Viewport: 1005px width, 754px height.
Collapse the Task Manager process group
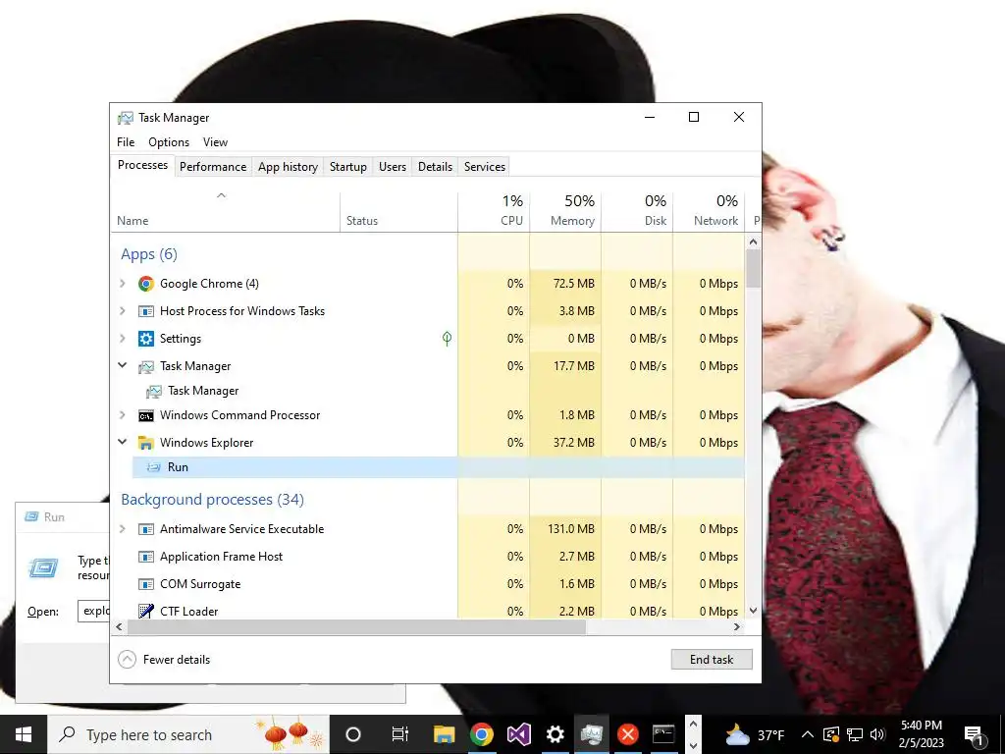point(123,365)
